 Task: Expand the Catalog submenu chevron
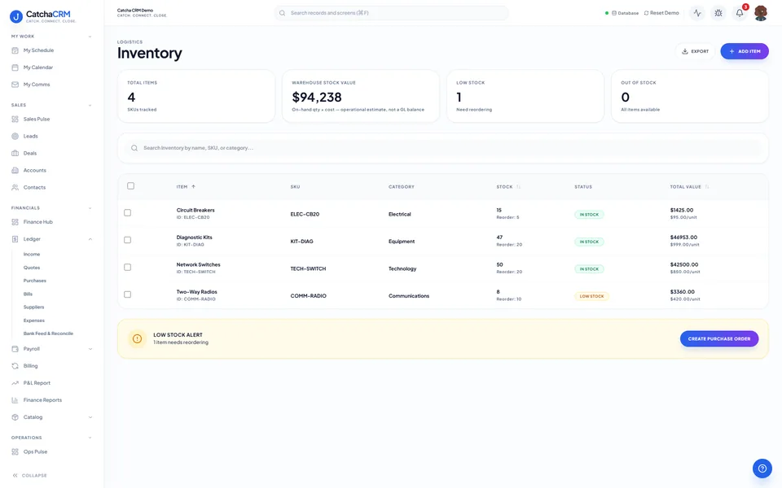tap(90, 417)
